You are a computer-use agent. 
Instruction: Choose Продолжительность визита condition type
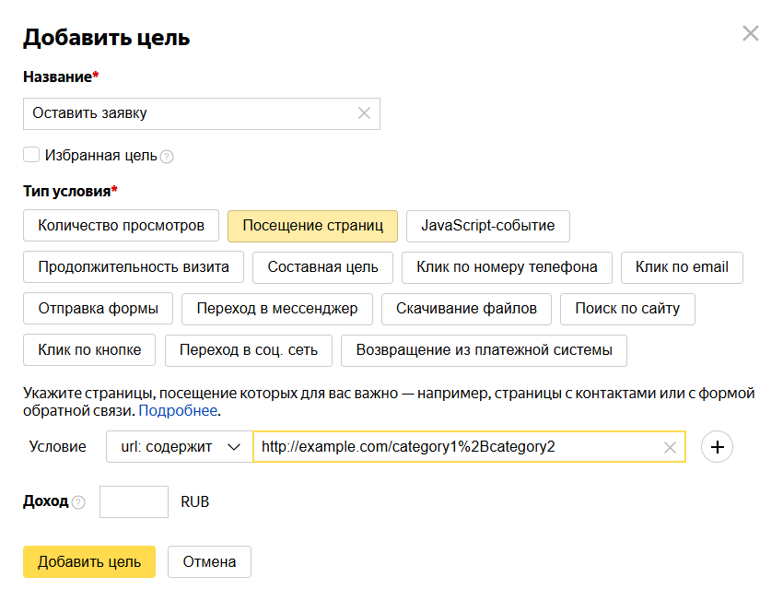tap(134, 267)
